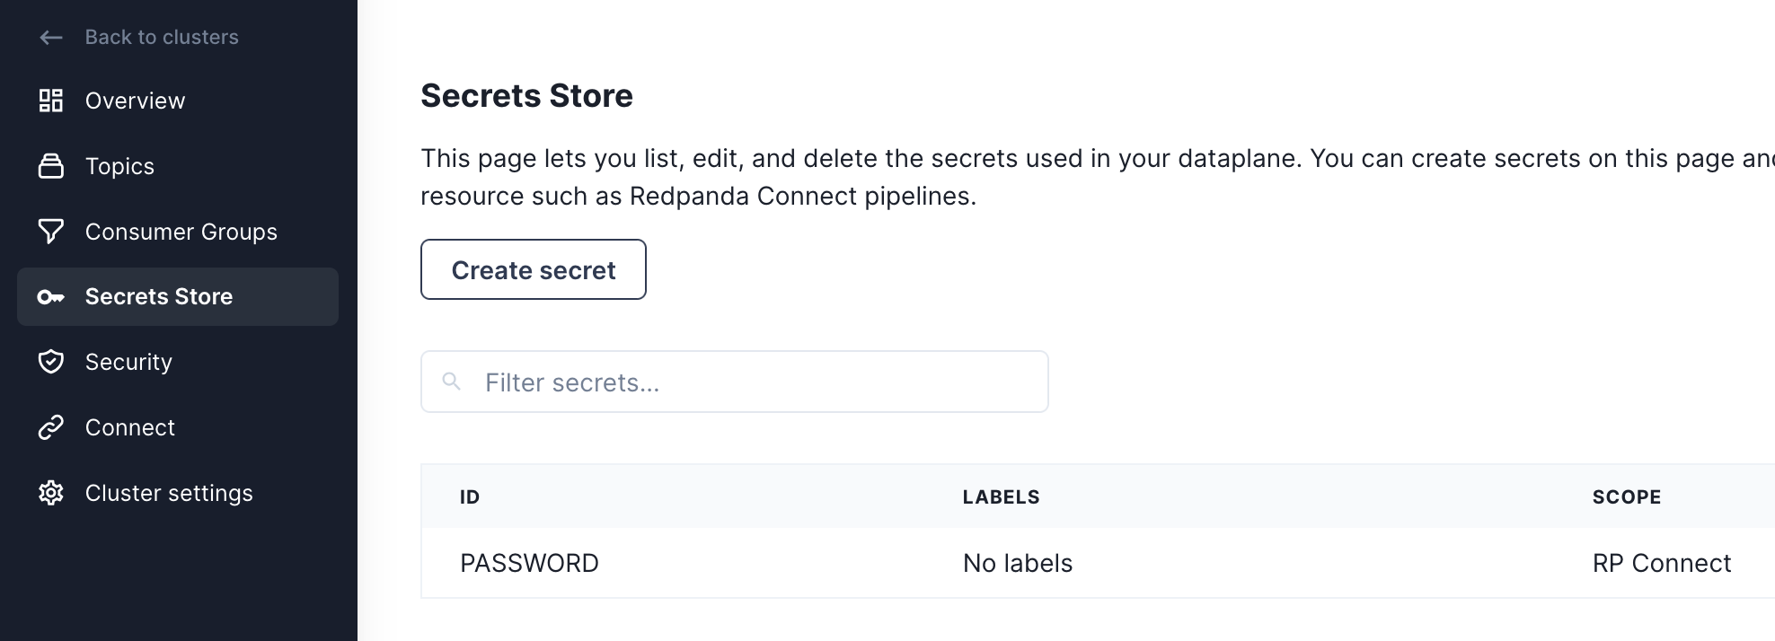Sort by the ID column header
This screenshot has height=641, width=1775.
470,497
